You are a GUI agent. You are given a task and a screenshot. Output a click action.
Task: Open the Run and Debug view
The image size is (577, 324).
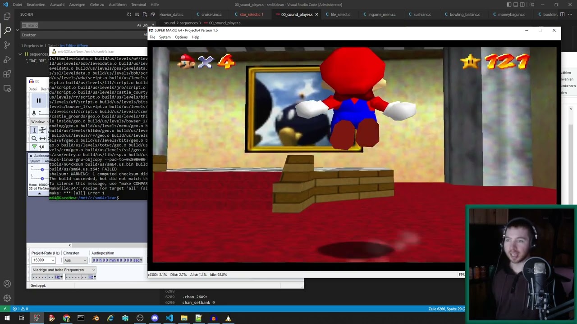7,59
